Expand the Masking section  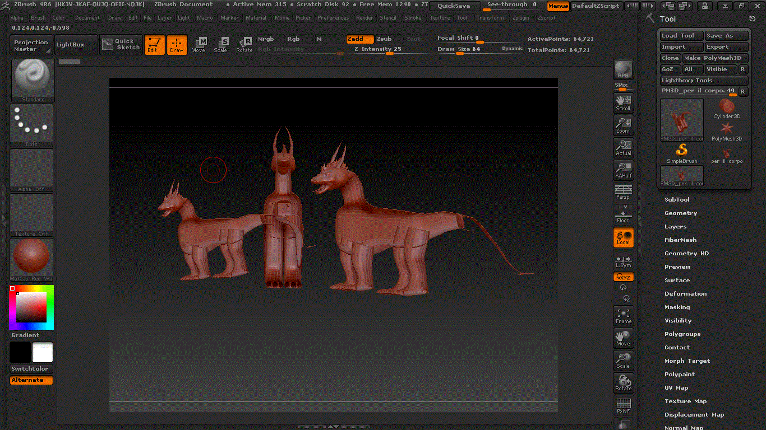click(677, 307)
